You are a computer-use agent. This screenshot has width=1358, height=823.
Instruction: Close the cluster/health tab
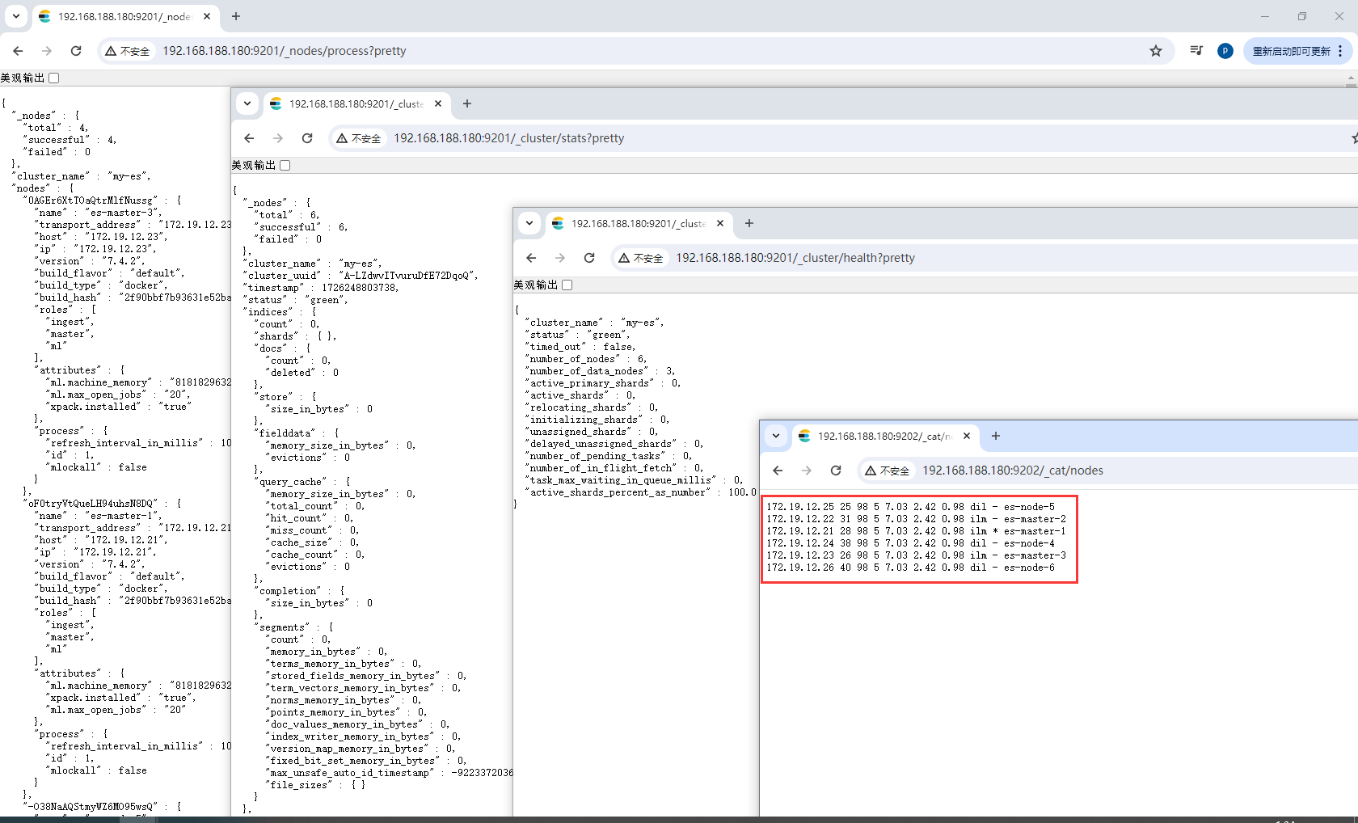(720, 223)
